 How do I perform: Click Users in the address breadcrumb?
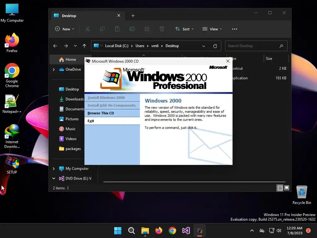140,46
